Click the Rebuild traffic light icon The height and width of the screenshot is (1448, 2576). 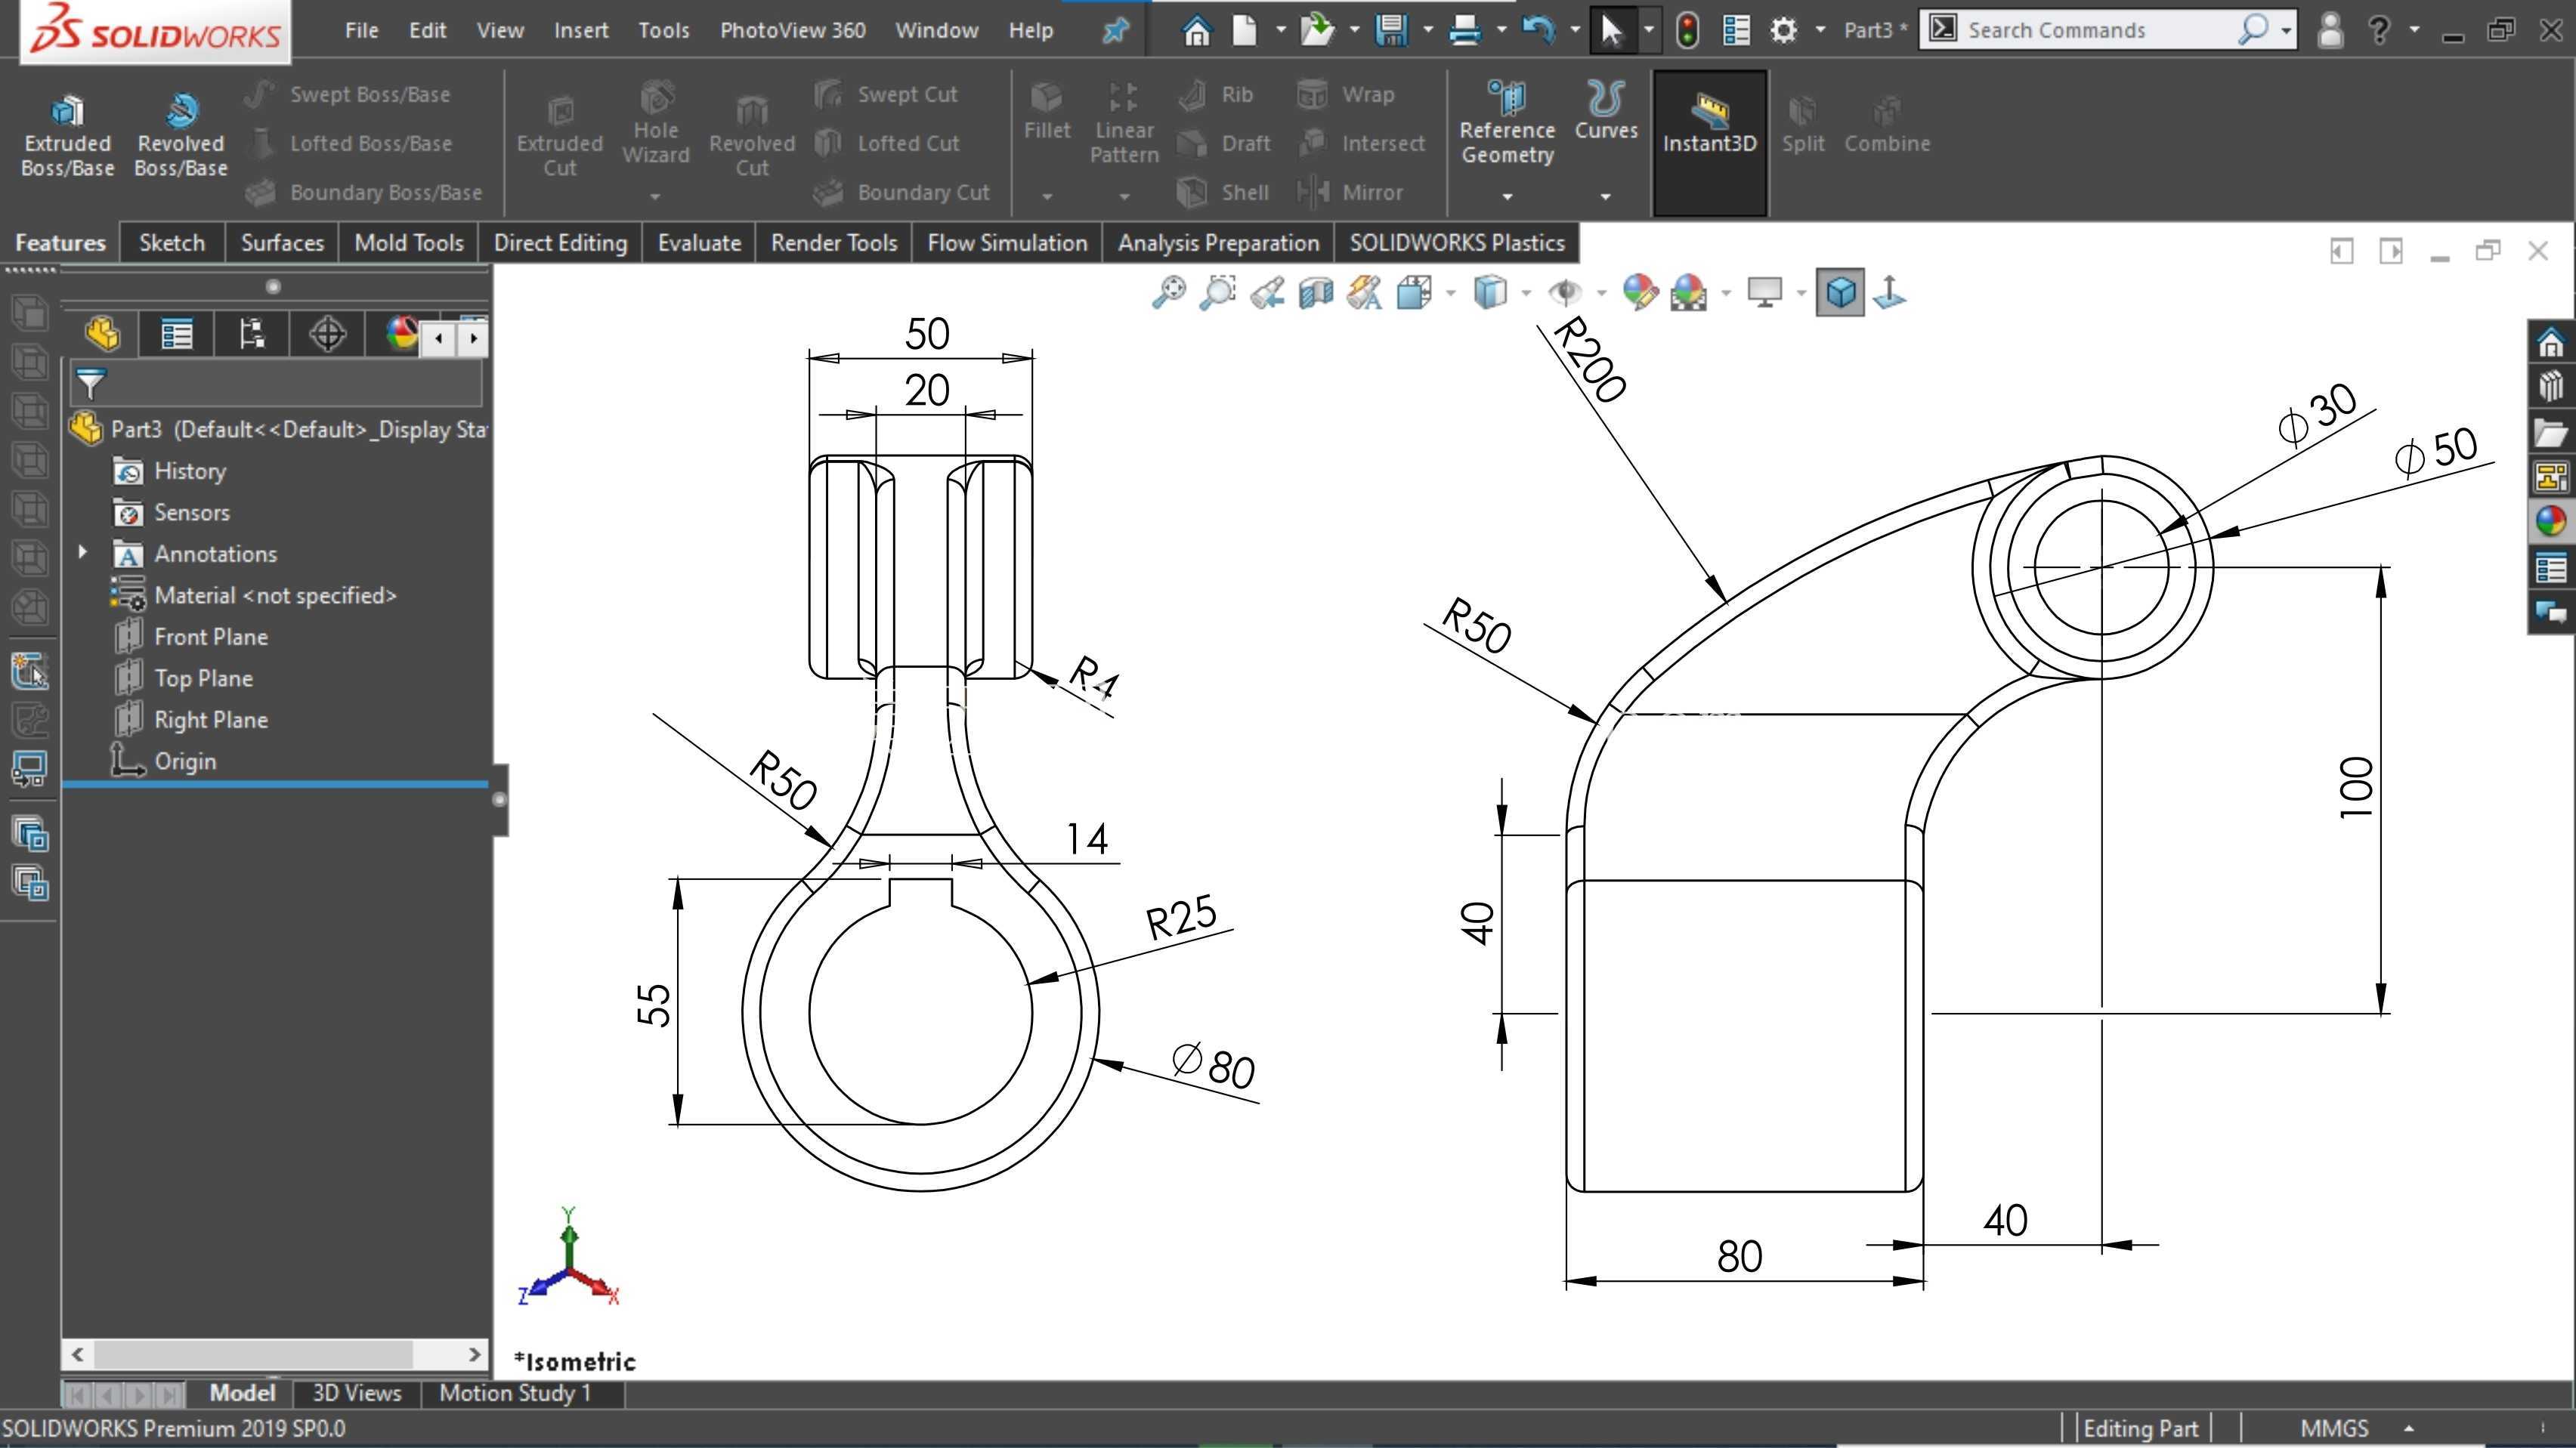click(1687, 30)
